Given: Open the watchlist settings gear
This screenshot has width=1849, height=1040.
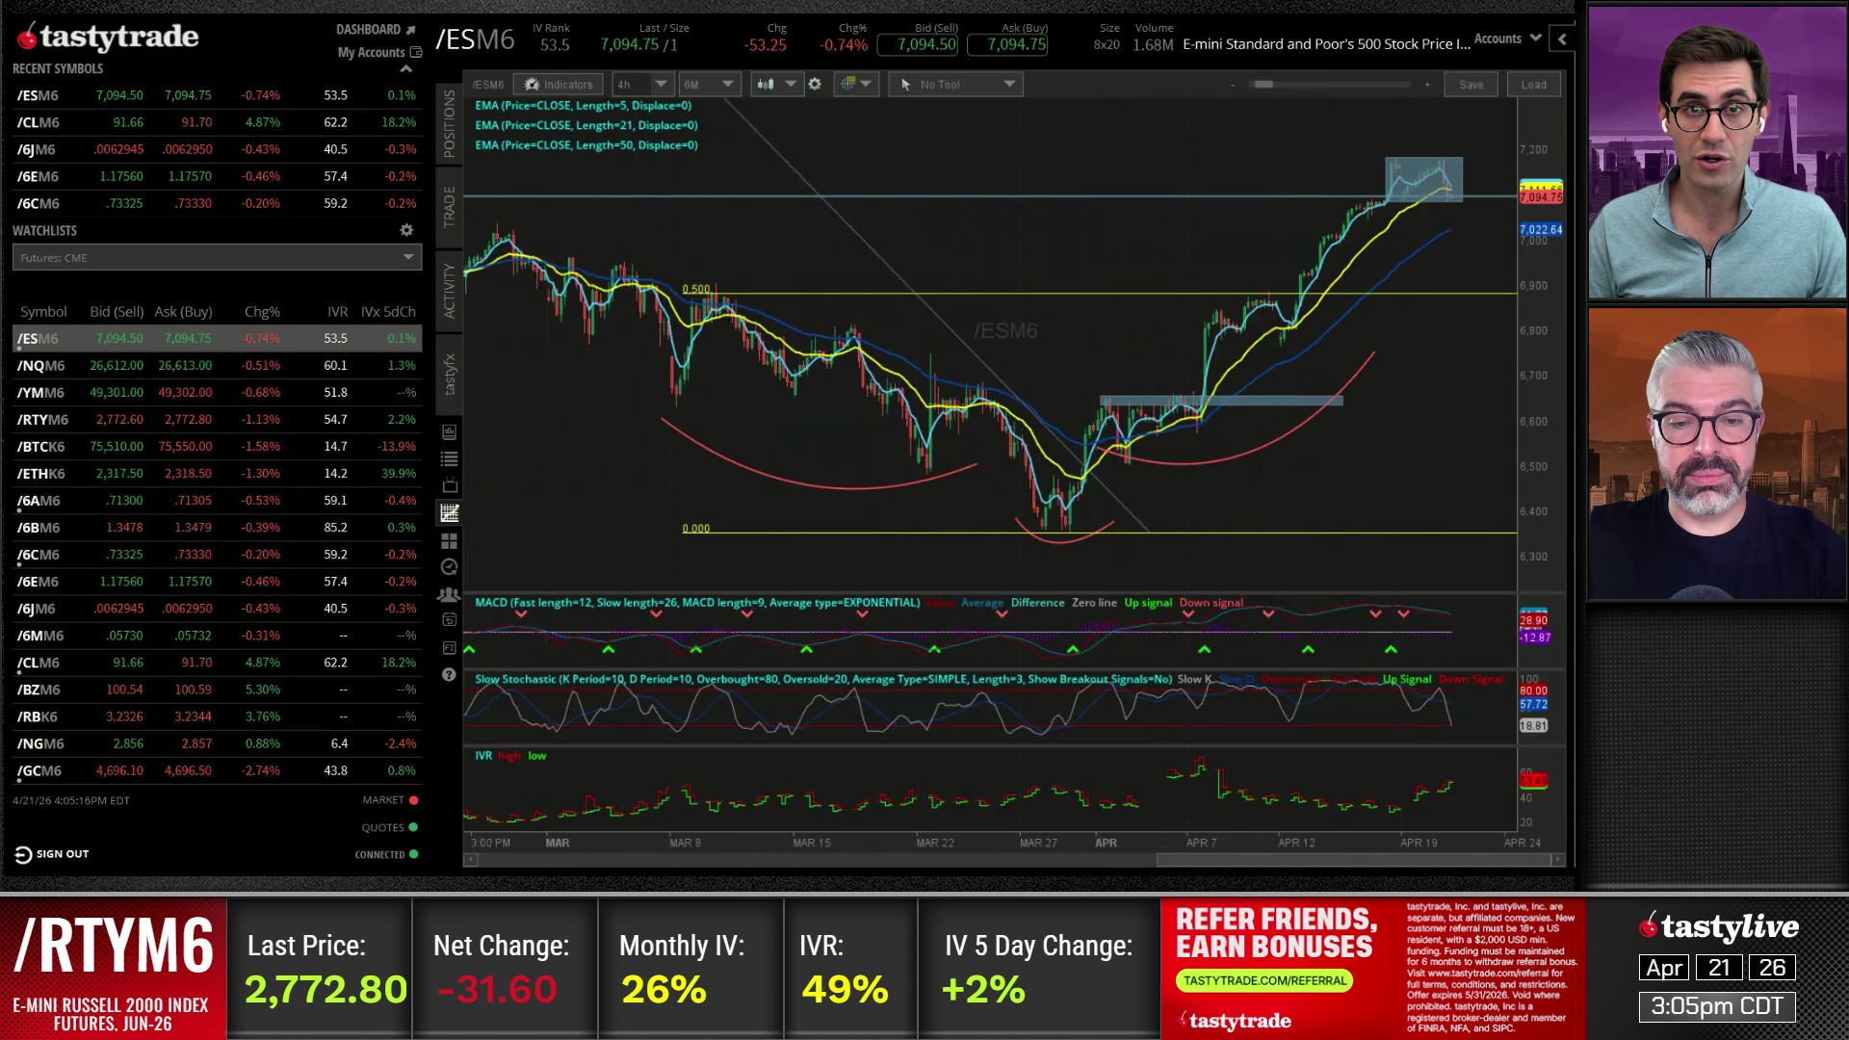Looking at the screenshot, I should pyautogui.click(x=406, y=231).
